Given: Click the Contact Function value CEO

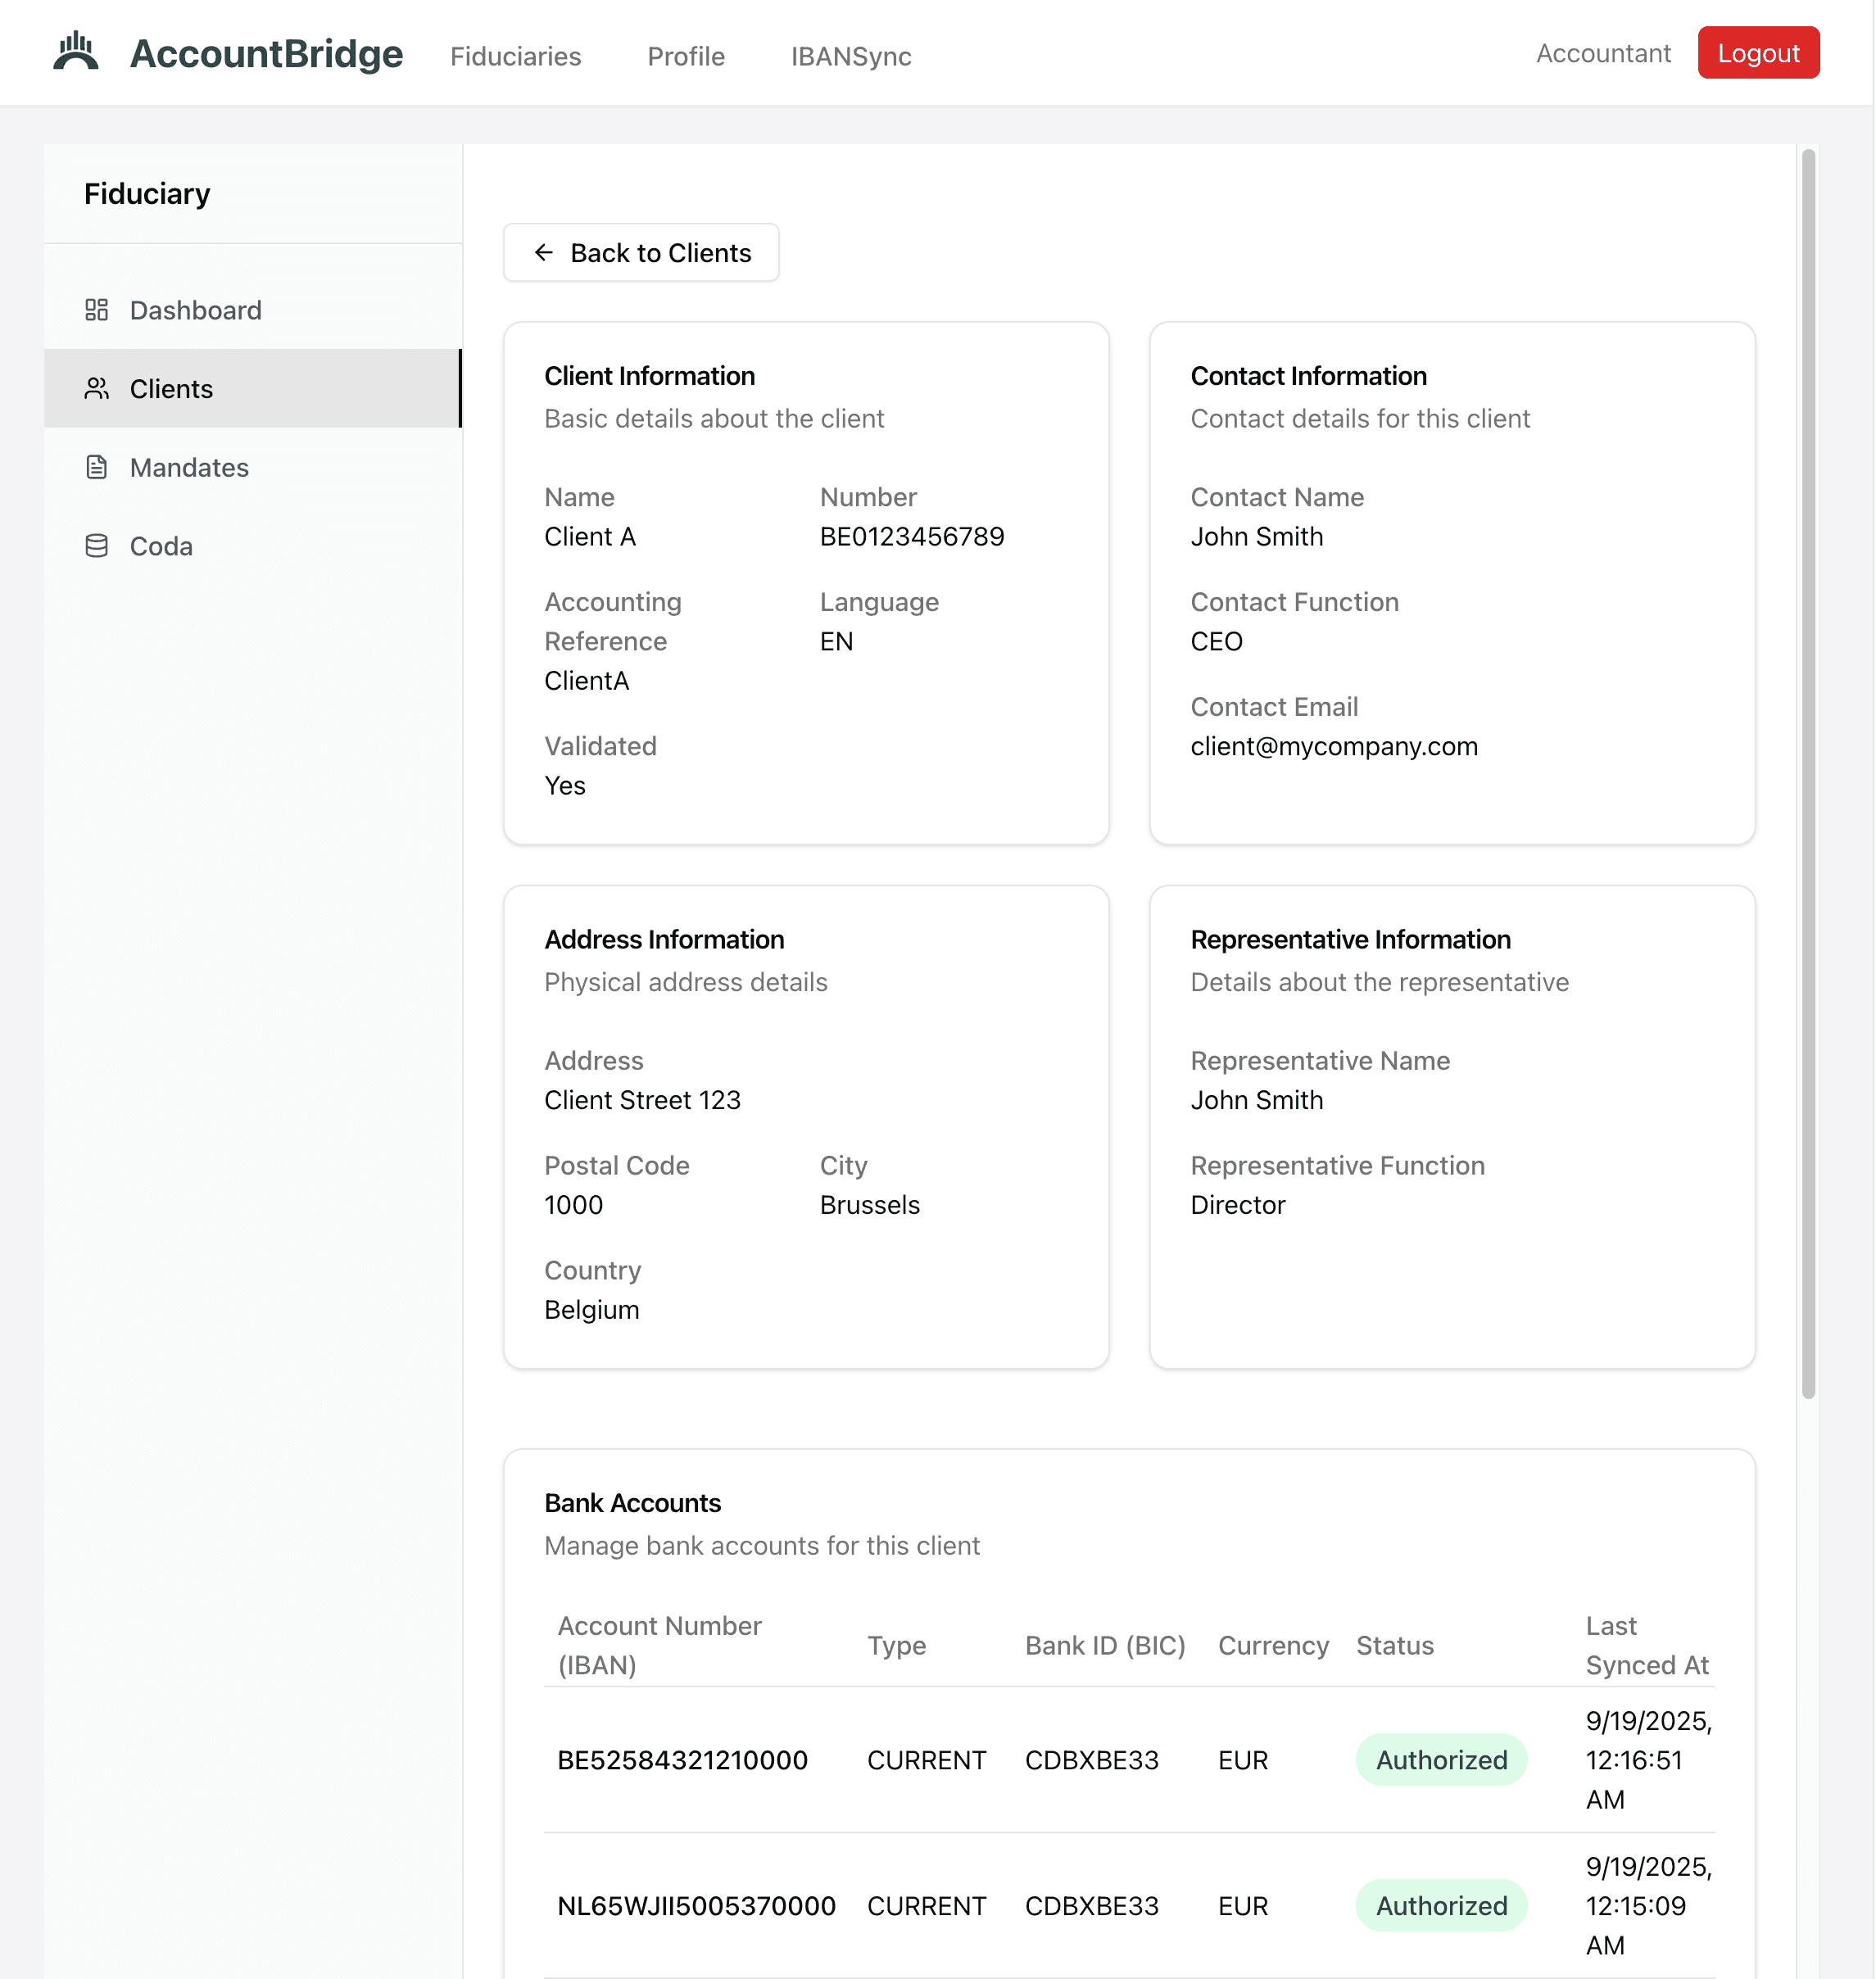Looking at the screenshot, I should point(1216,642).
